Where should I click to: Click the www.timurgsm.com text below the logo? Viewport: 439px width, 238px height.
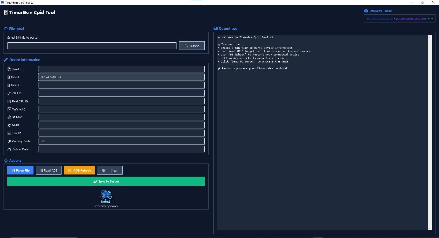[x=106, y=206]
